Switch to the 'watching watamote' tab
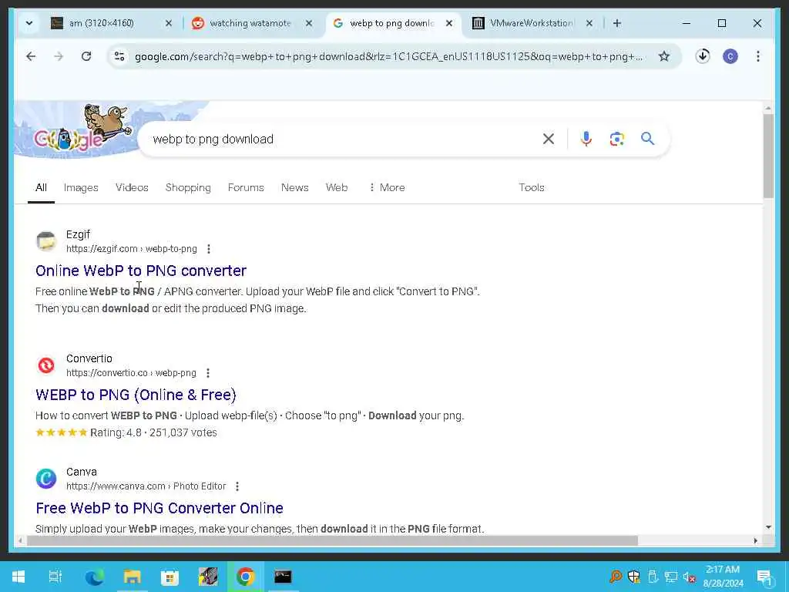The height and width of the screenshot is (592, 789). tap(250, 23)
